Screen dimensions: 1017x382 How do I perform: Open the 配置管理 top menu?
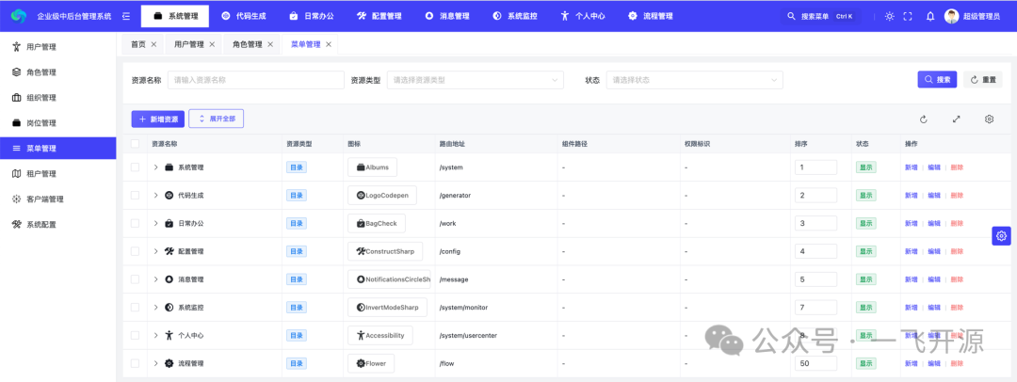[x=379, y=16]
